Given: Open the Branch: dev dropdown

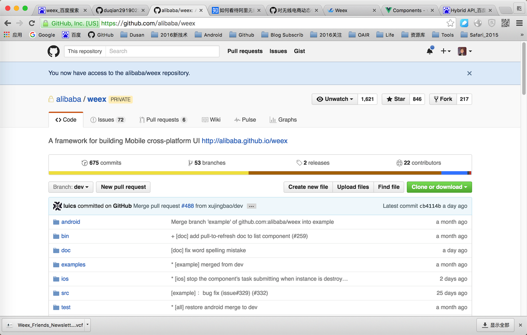Looking at the screenshot, I should pyautogui.click(x=71, y=187).
